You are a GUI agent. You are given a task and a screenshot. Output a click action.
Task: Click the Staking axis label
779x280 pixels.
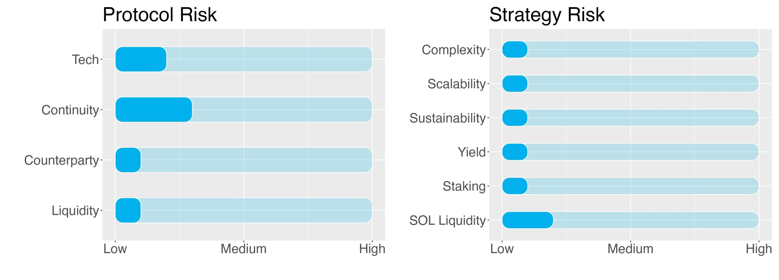point(464,186)
